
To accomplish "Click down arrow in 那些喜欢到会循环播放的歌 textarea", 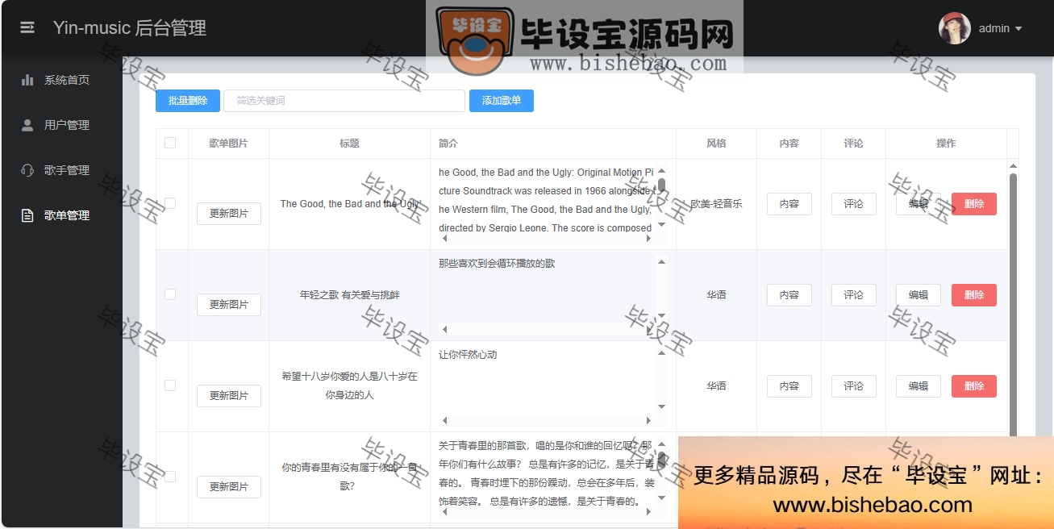I will click(662, 316).
